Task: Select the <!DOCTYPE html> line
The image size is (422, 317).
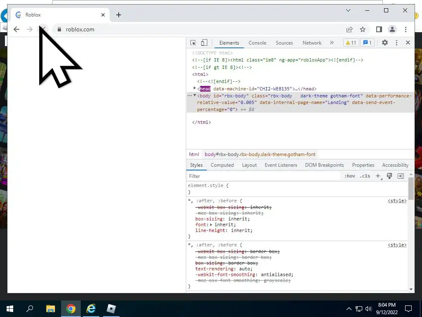Action: click(212, 53)
